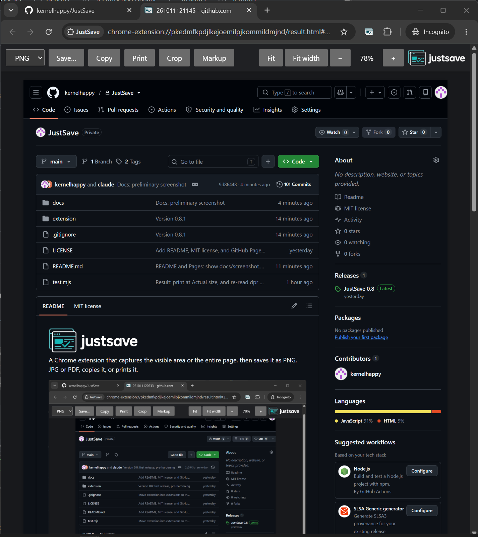Open Chrome's three-dot menu
This screenshot has height=537, width=478.
(x=466, y=32)
